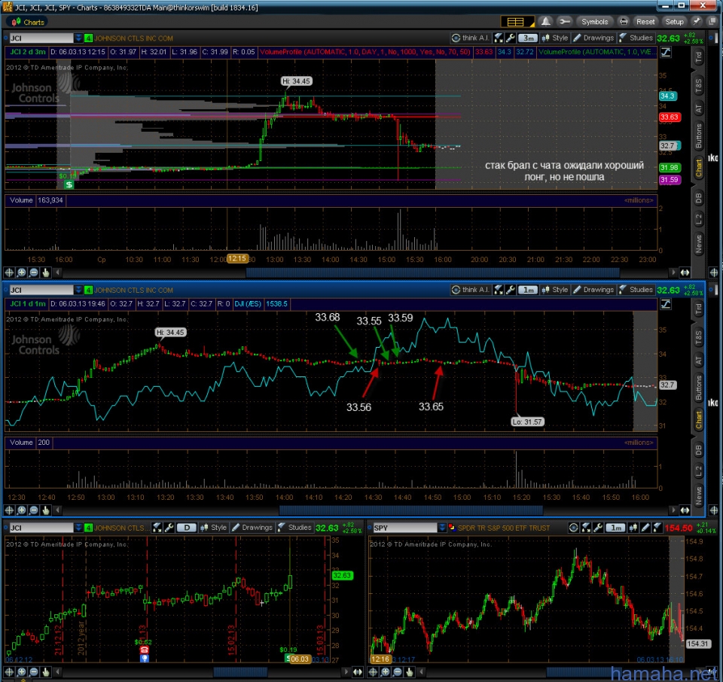Click the candlestick style icon in SPY chart
The image size is (723, 682).
tap(633, 528)
